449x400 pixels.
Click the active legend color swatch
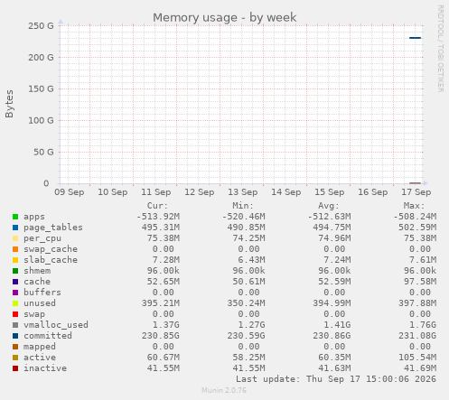15,358
